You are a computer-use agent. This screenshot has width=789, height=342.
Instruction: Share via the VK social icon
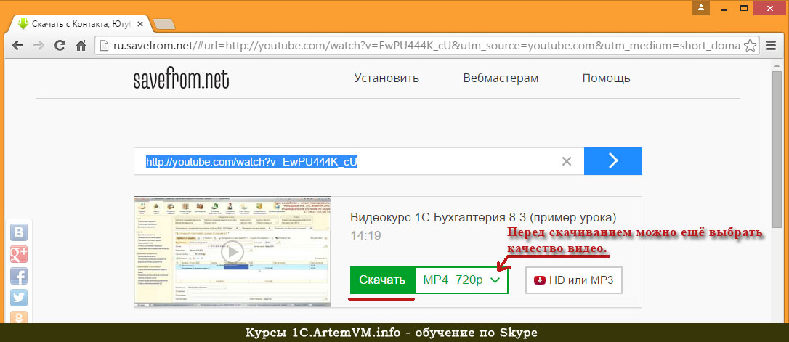18,232
